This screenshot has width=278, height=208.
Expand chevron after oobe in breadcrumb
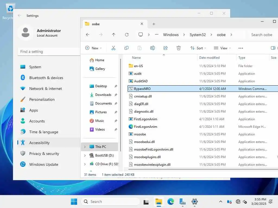[231, 35]
